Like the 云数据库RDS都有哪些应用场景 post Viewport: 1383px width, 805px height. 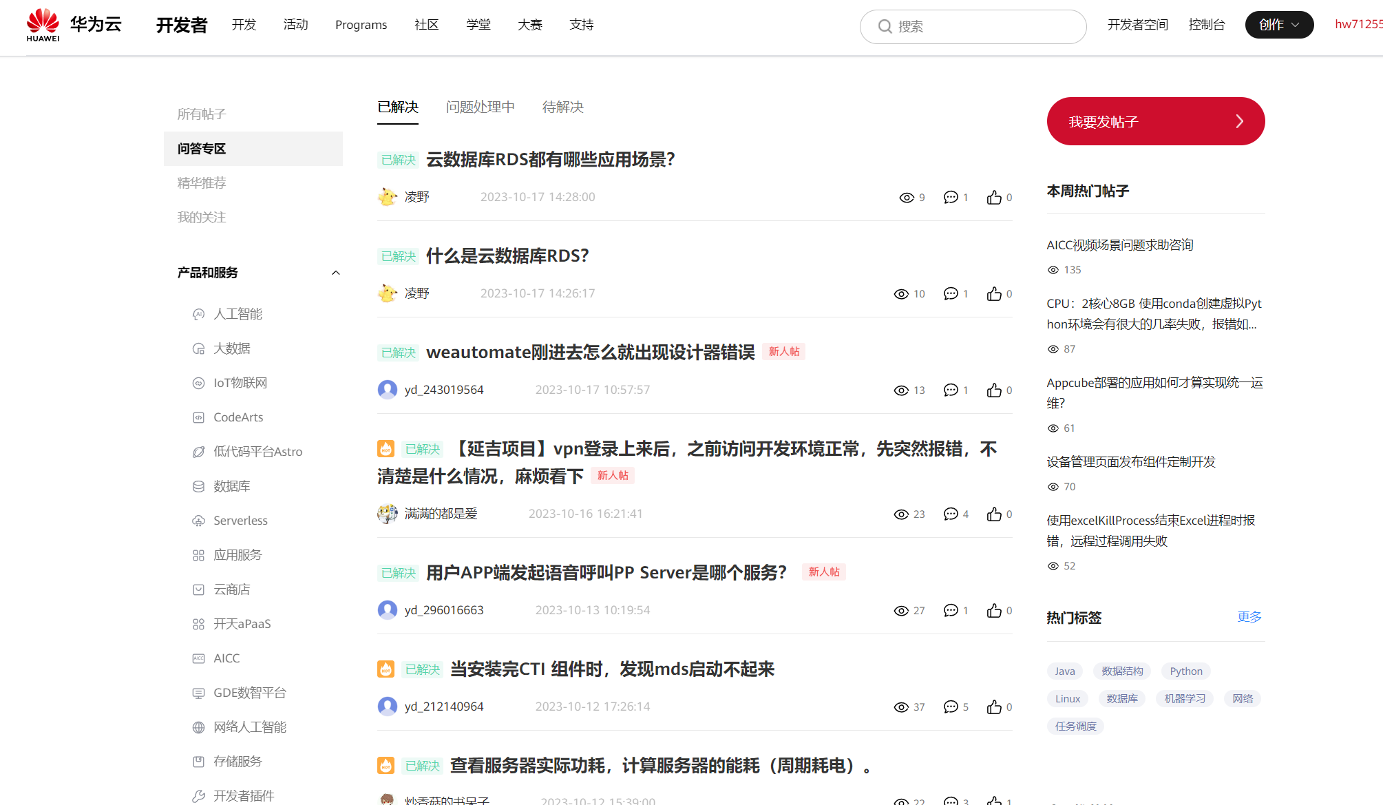coord(994,197)
